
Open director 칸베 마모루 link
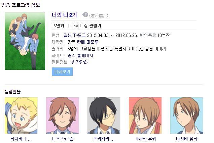point(87,42)
